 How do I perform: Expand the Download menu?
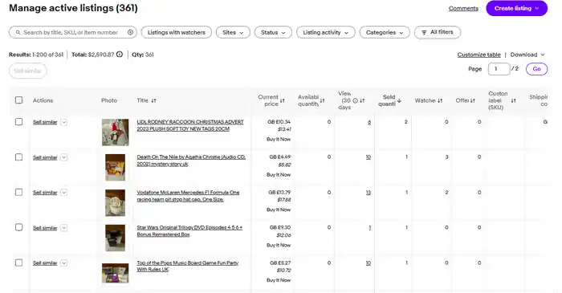(527, 55)
